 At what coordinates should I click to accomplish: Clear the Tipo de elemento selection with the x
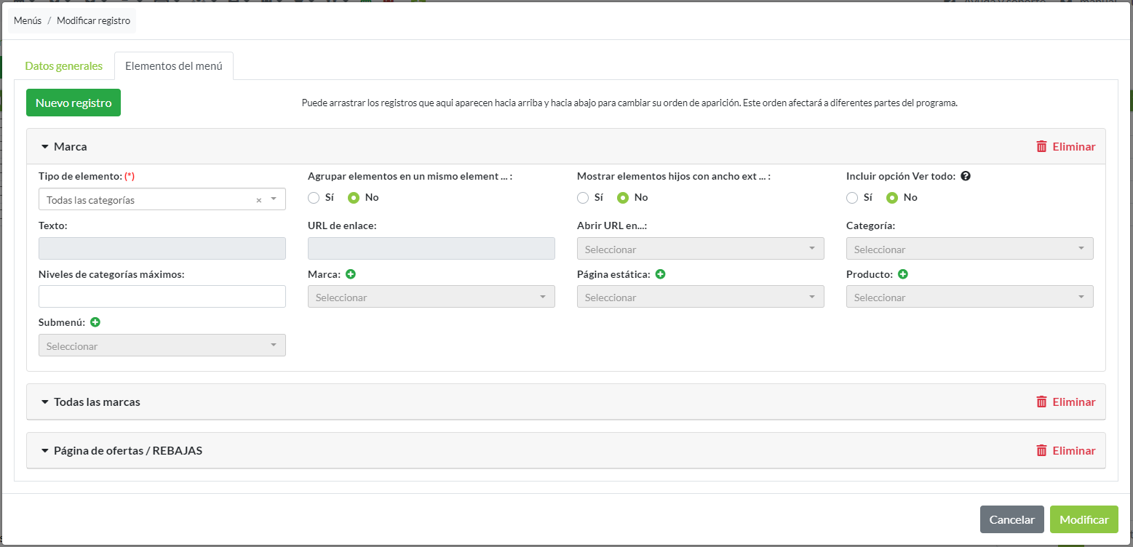258,200
